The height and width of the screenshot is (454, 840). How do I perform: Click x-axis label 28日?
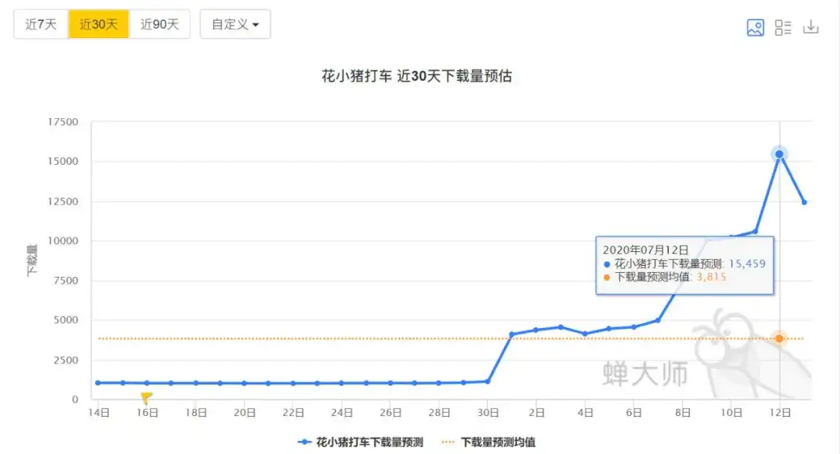tap(439, 413)
